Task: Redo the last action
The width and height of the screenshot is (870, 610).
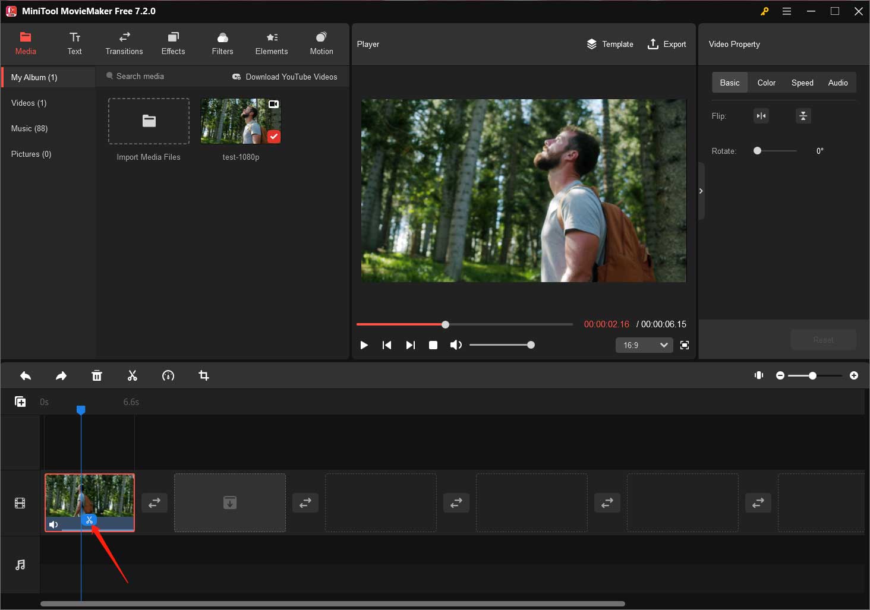Action: click(x=61, y=375)
